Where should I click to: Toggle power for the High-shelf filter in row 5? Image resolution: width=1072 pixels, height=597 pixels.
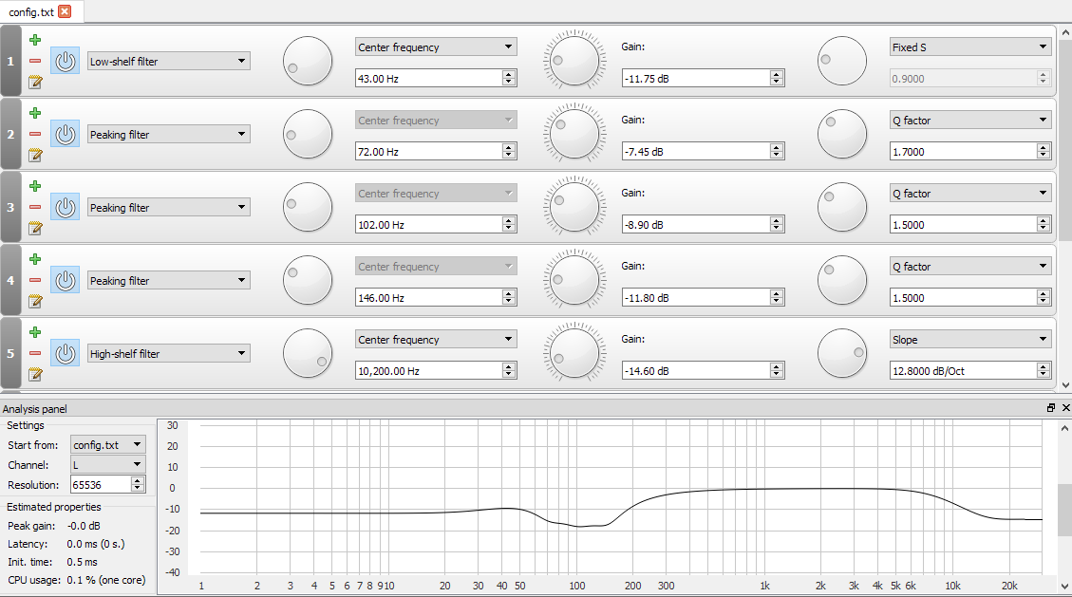(65, 353)
